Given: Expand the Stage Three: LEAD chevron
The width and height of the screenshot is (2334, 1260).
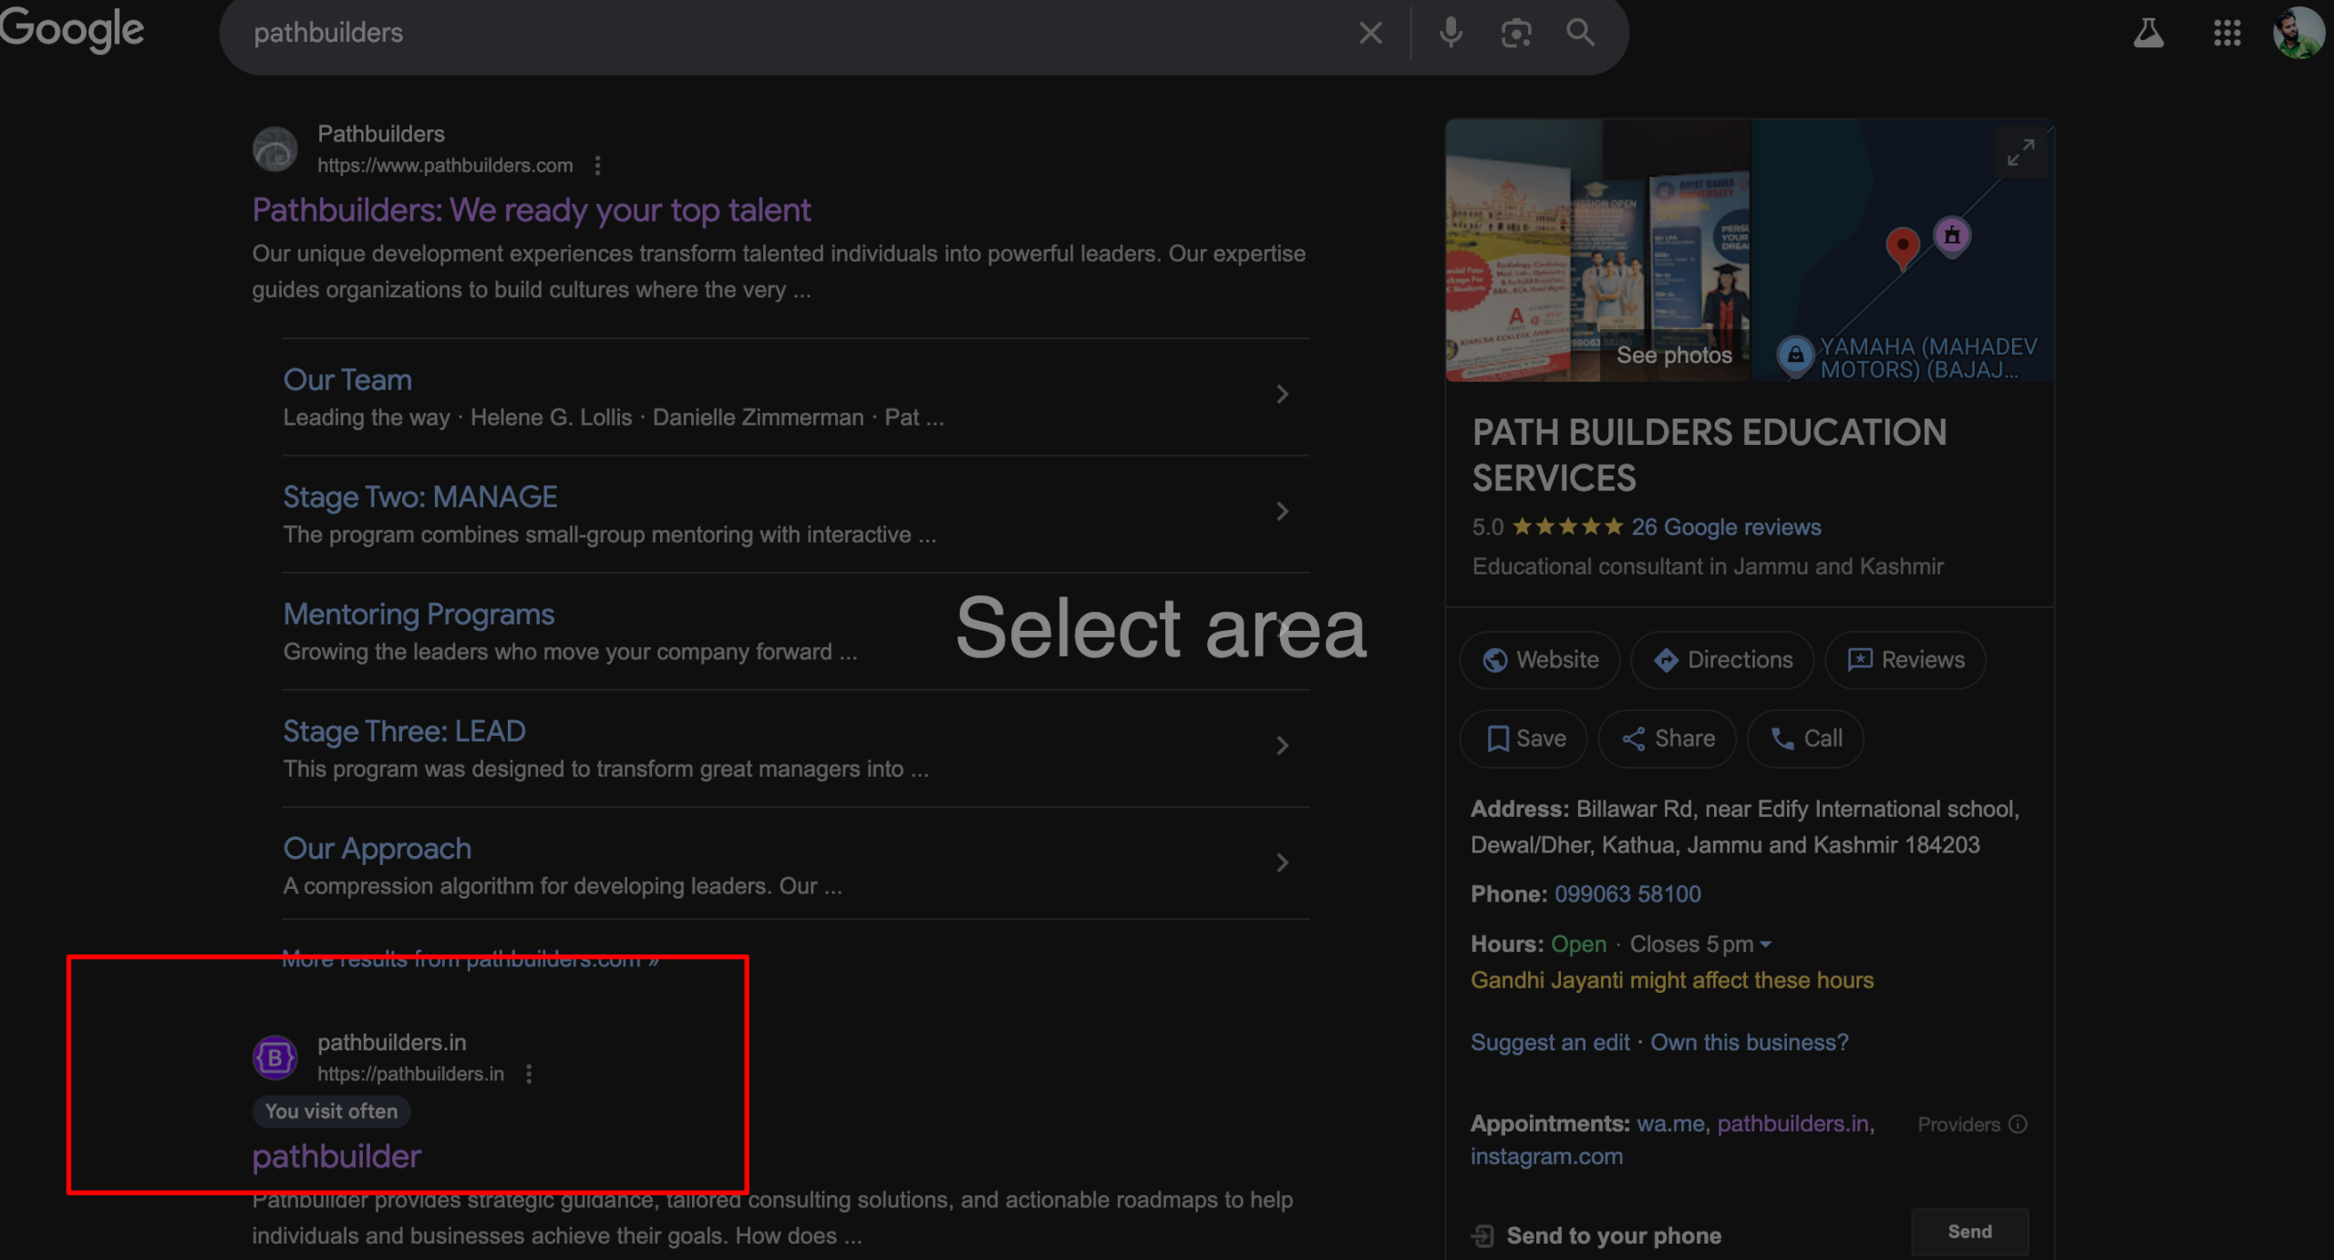Looking at the screenshot, I should point(1282,746).
